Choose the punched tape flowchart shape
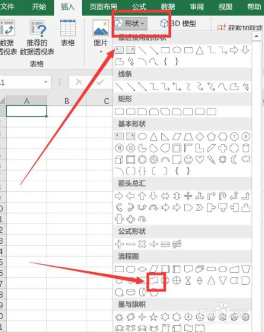The width and height of the screenshot is (264, 332). coord(154,281)
